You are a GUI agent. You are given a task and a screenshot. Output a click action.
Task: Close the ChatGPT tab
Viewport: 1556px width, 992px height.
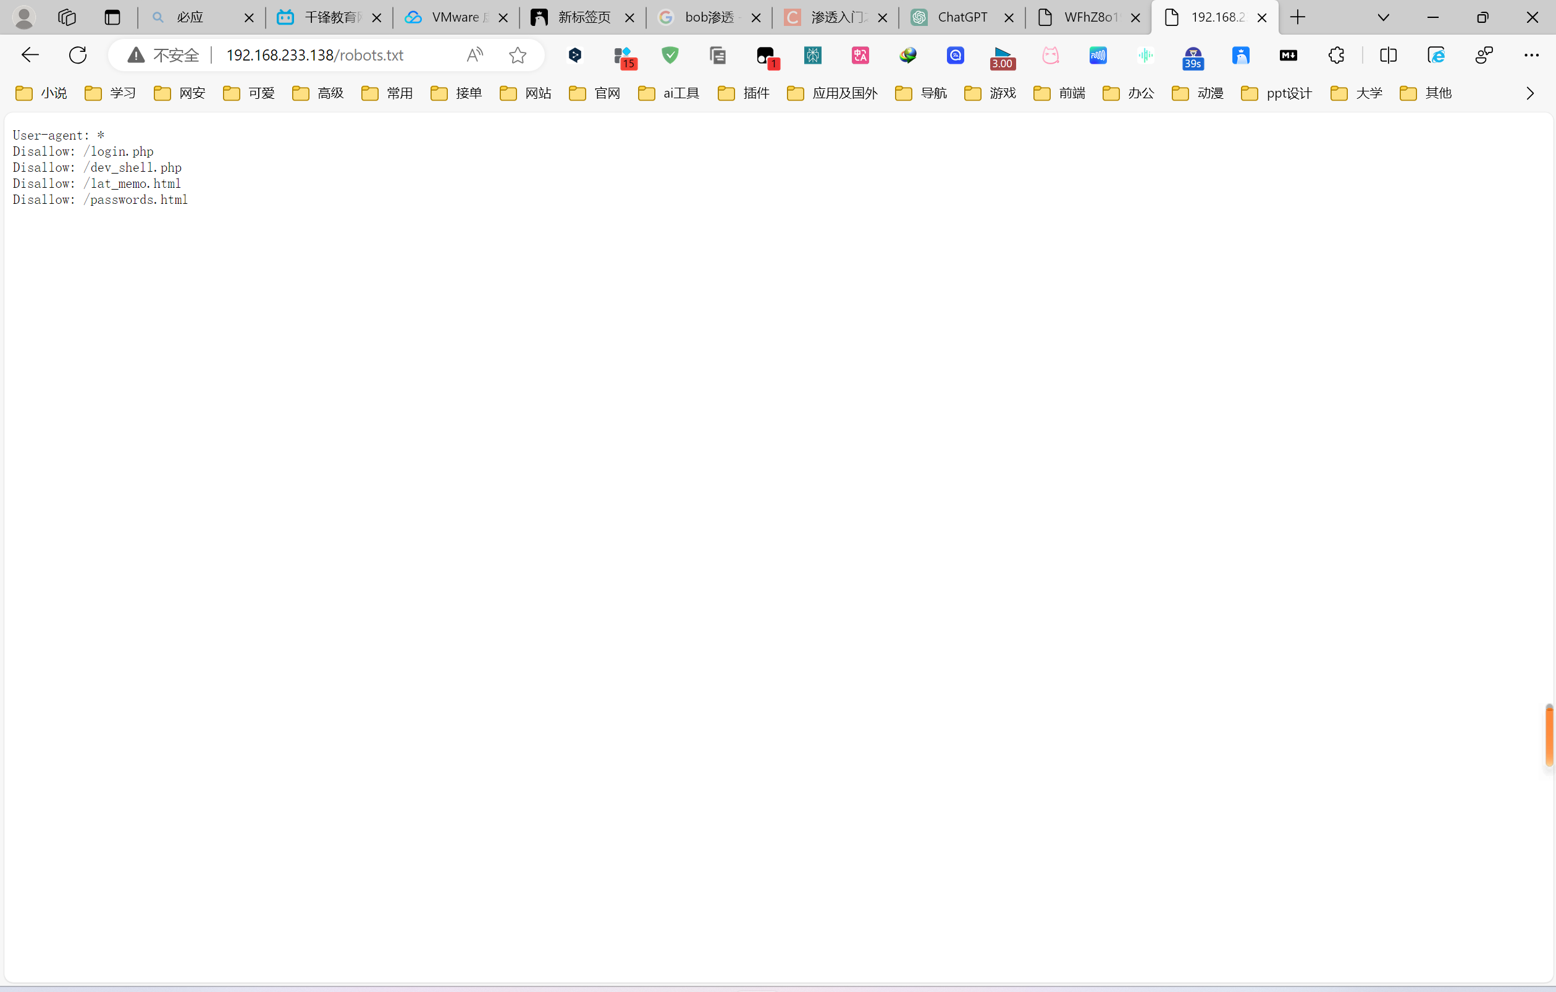[x=1009, y=18]
